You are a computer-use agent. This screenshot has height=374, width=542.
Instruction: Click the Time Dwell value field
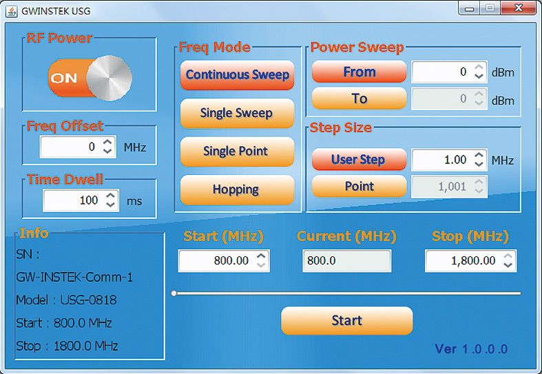(72, 201)
